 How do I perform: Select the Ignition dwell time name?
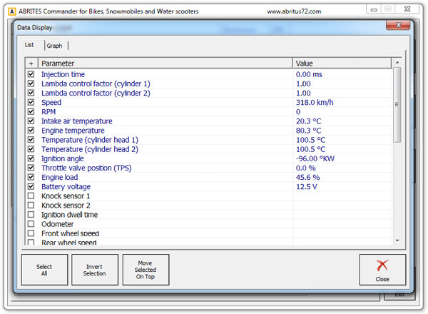point(70,215)
